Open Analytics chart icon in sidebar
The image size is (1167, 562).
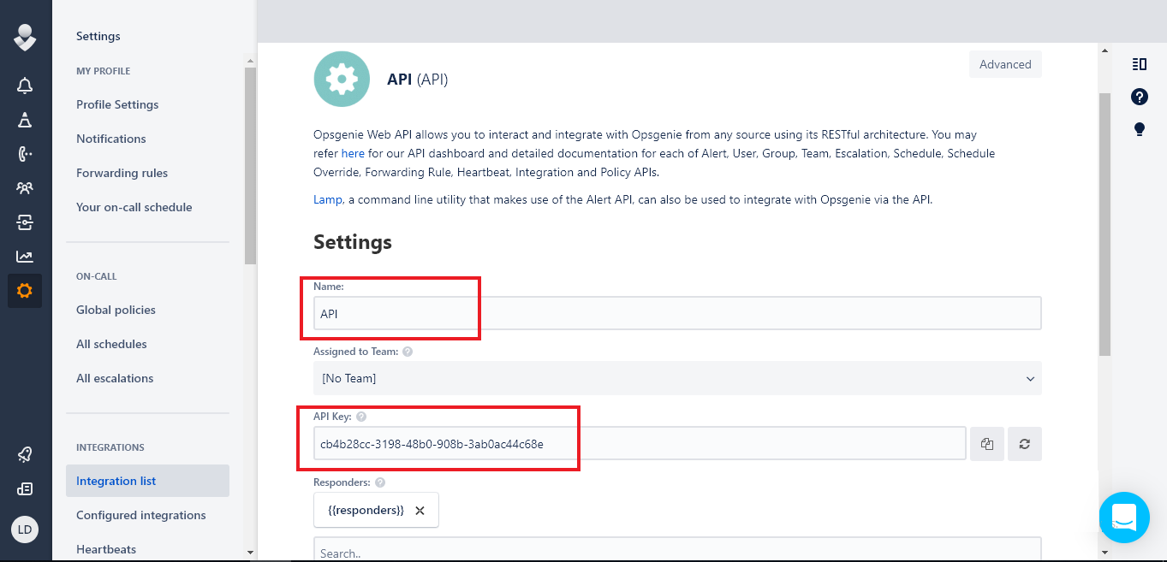25,257
